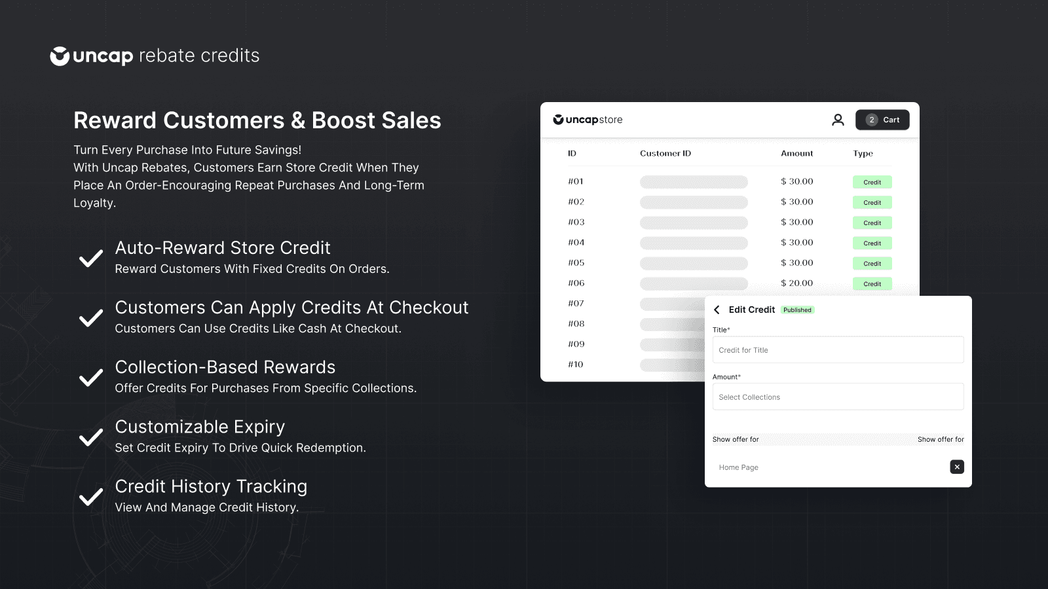Click the back arrow beside Edit Credit
The height and width of the screenshot is (589, 1048).
click(717, 310)
